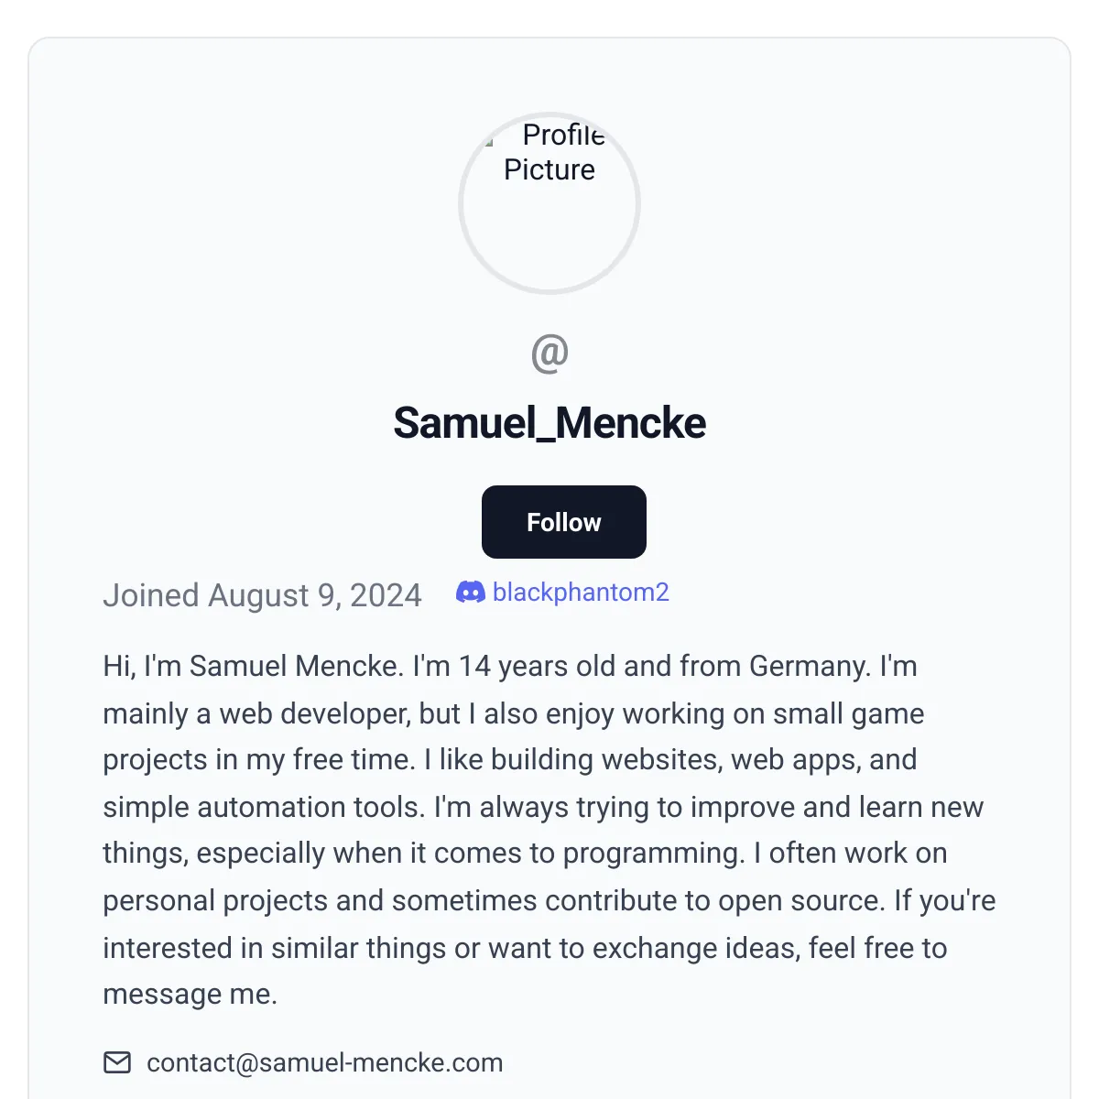Image resolution: width=1099 pixels, height=1099 pixels.
Task: Follow Samuel_Mencke with the Follow button
Action: pyautogui.click(x=564, y=522)
